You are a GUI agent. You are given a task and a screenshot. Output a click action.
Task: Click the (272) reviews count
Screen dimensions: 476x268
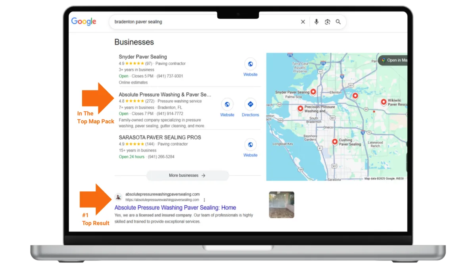tap(150, 101)
